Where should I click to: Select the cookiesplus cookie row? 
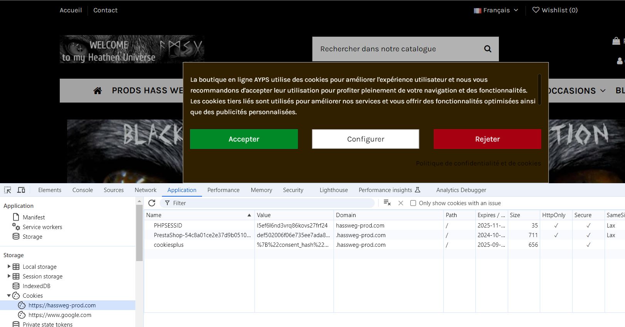point(168,245)
